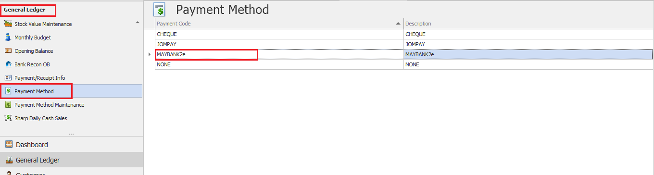Click JOMPAY description cell
The image size is (654, 175).
528,44
